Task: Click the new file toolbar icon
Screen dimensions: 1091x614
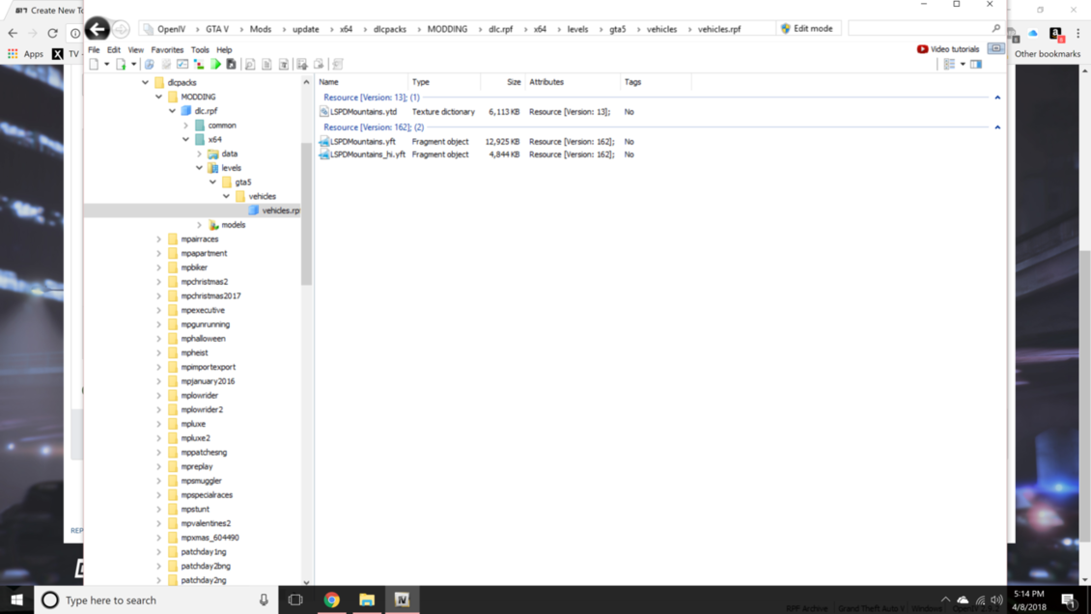Action: [x=94, y=65]
